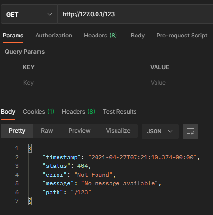Click the request URL field http://127.0.0.1/123
This screenshot has height=215, width=213.
[x=135, y=14]
